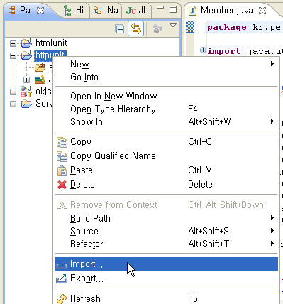Open the Refactor submenu
Viewport: 283px width, 304px height.
point(166,244)
